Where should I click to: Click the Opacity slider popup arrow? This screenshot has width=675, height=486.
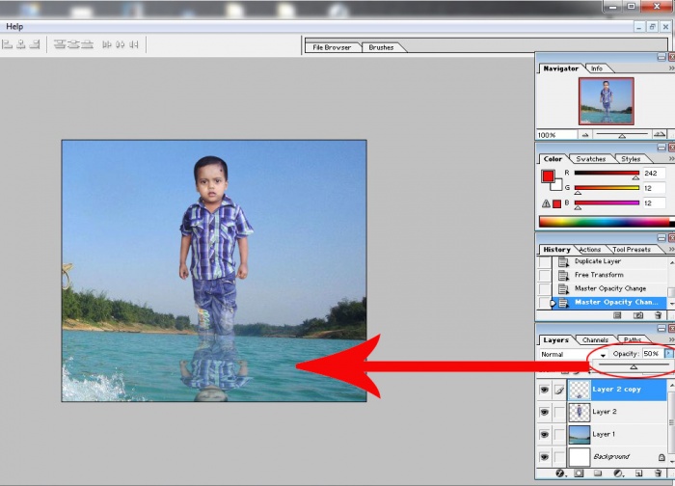[x=668, y=354]
